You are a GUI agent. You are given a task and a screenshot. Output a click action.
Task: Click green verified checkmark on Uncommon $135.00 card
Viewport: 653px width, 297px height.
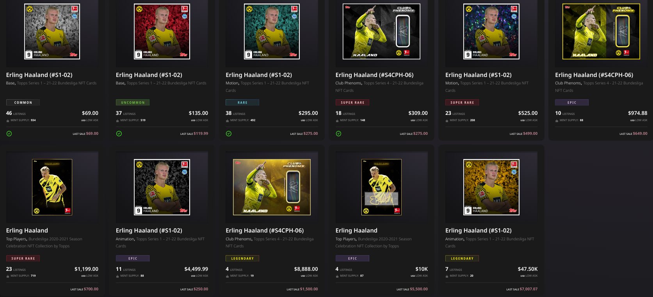(x=119, y=134)
